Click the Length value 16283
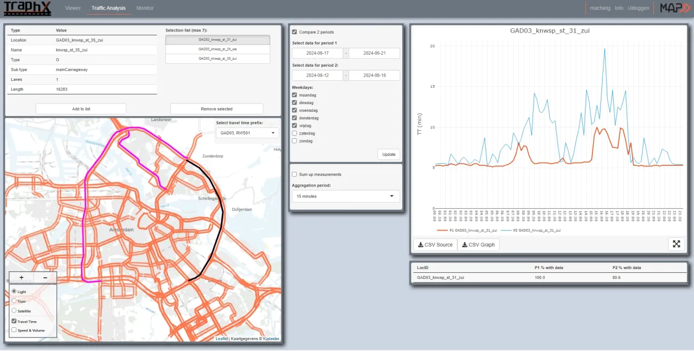694x351 pixels. 61,89
